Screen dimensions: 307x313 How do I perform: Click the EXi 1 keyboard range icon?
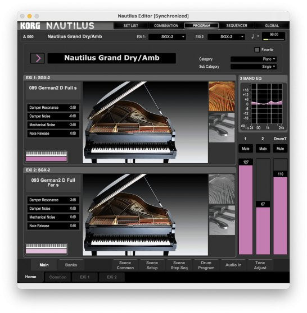pyautogui.click(x=46, y=156)
